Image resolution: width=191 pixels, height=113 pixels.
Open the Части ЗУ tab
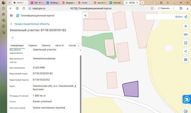pos(59,46)
